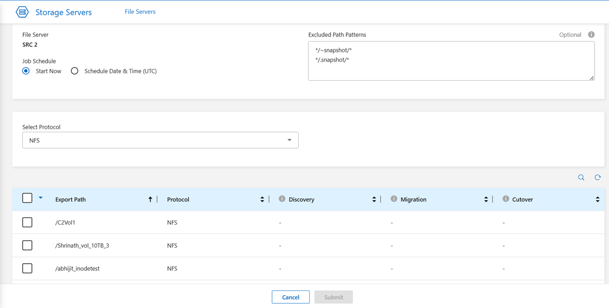The height and width of the screenshot is (308, 609).
Task: Open the Select Protocol NFS dropdown
Action: (x=160, y=140)
